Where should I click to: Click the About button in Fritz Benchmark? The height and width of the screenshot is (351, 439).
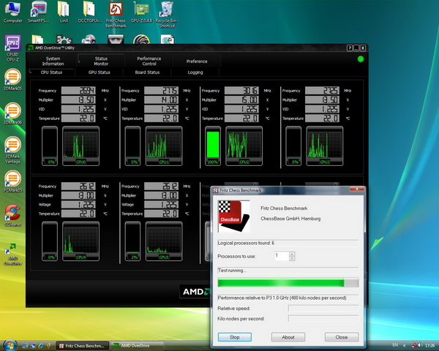pyautogui.click(x=288, y=337)
